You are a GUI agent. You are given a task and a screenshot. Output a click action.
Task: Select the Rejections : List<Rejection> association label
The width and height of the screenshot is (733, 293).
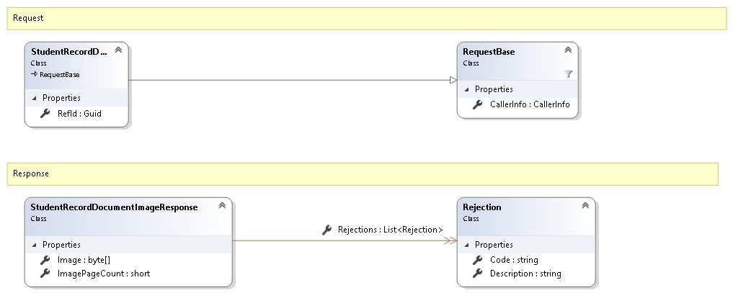click(x=390, y=230)
